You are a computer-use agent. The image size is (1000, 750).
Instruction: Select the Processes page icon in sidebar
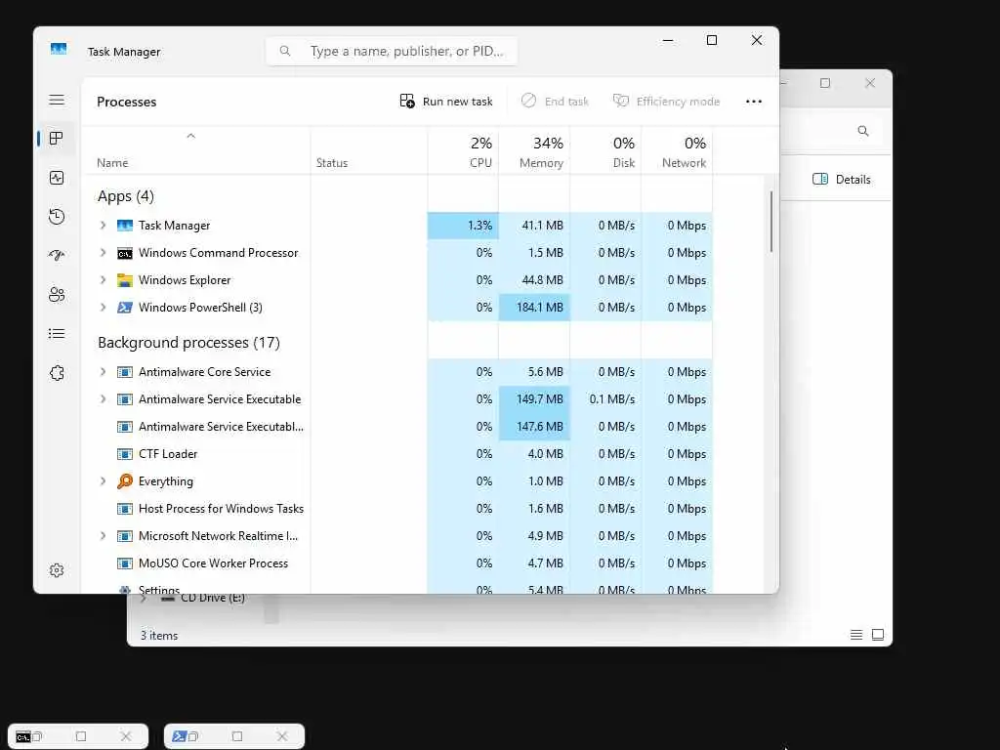(57, 139)
